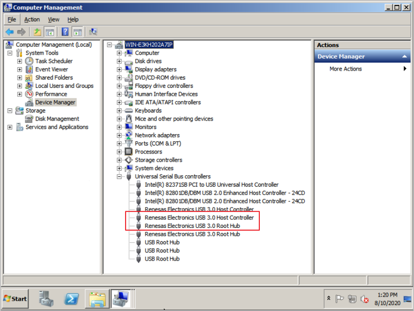Click Show desktop button in taskbar corner

pyautogui.click(x=408, y=299)
